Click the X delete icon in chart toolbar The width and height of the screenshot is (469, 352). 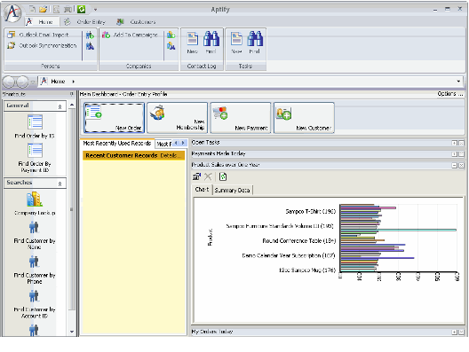click(208, 176)
